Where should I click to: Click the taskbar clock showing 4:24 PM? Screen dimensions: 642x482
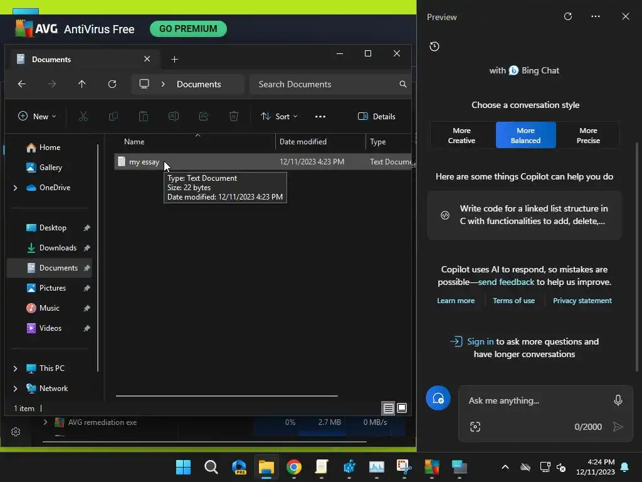coord(596,467)
